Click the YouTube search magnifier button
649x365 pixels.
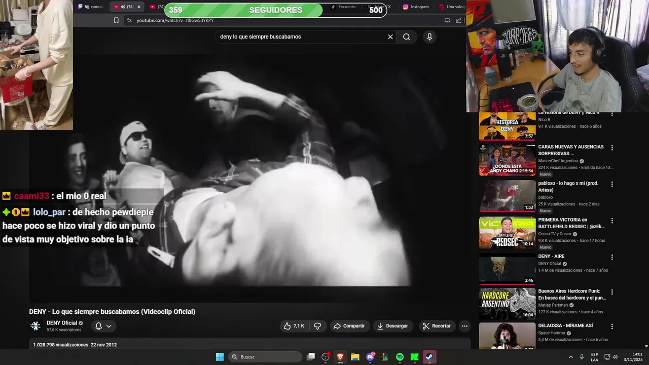(407, 36)
